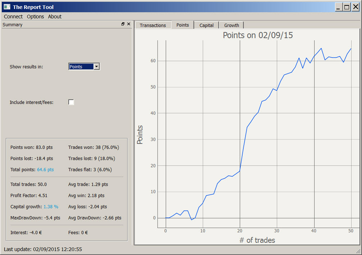Enable the Include interest/fees checkbox
The height and width of the screenshot is (255, 362).
click(x=71, y=102)
